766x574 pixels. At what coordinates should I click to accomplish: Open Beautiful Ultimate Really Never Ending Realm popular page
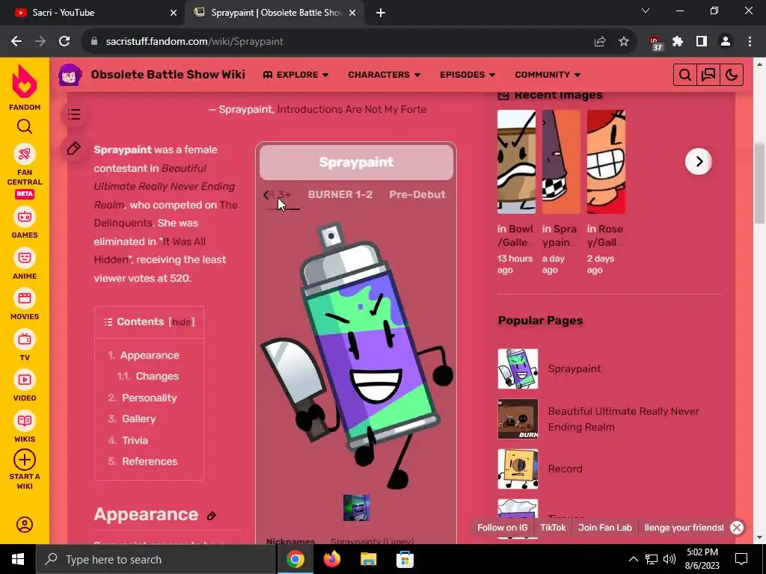pos(623,419)
